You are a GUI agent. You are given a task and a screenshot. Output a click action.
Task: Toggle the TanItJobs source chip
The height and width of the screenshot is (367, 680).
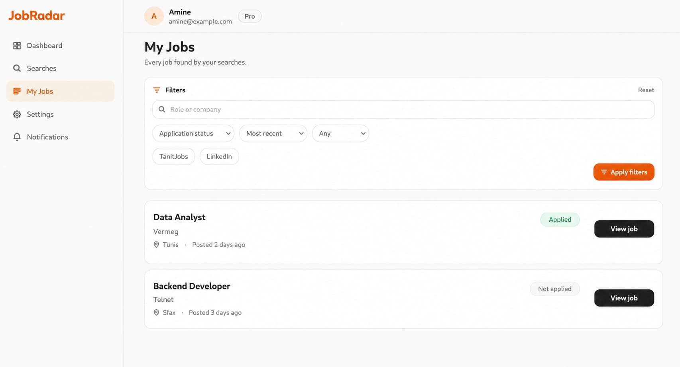point(173,156)
